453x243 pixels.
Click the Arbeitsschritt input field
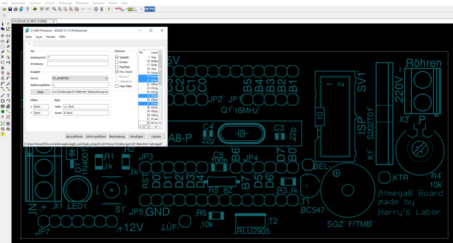coord(78,58)
